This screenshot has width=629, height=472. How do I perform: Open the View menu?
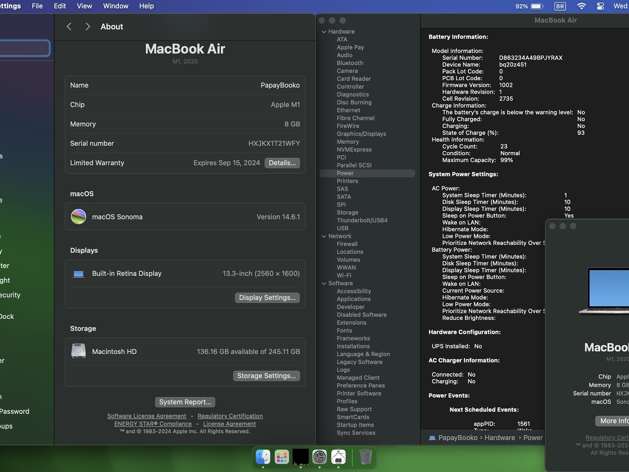[x=84, y=6]
